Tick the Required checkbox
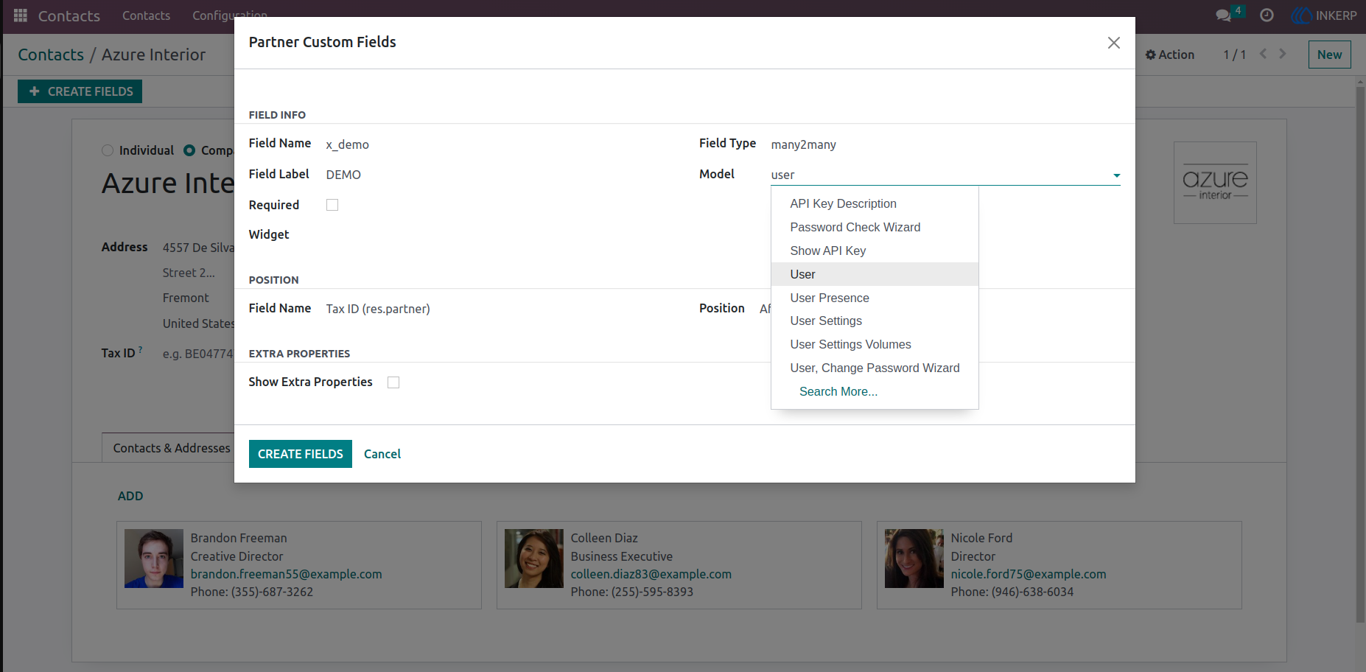1366x672 pixels. 332,205
